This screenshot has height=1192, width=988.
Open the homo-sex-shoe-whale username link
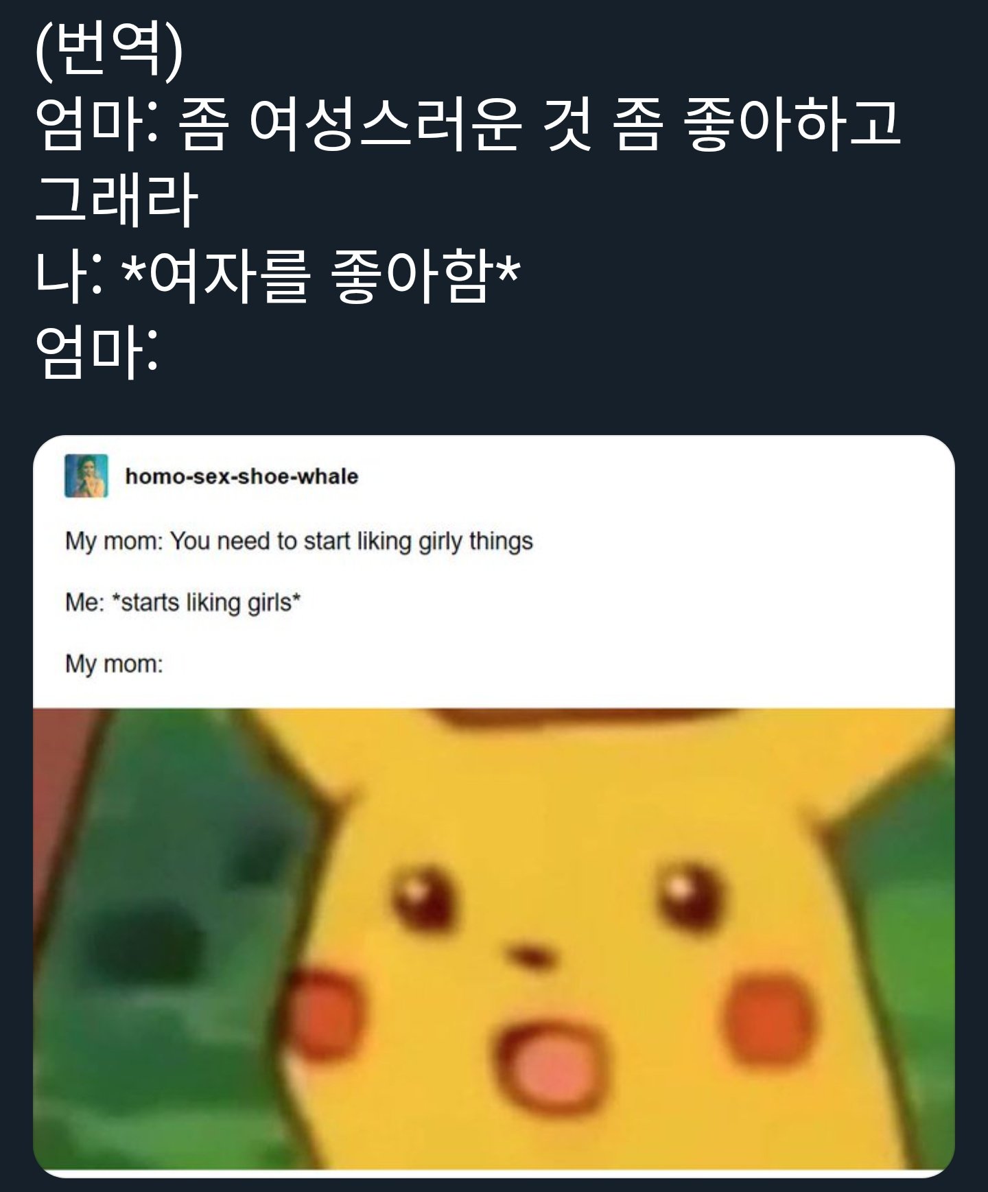(x=242, y=476)
